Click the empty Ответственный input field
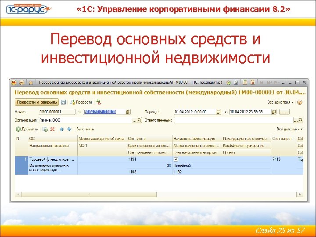This screenshot has width=316, height=237. (233, 120)
